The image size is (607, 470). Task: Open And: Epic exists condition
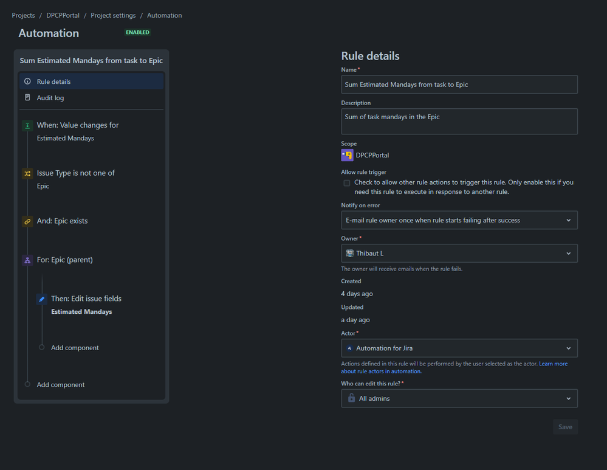63,221
